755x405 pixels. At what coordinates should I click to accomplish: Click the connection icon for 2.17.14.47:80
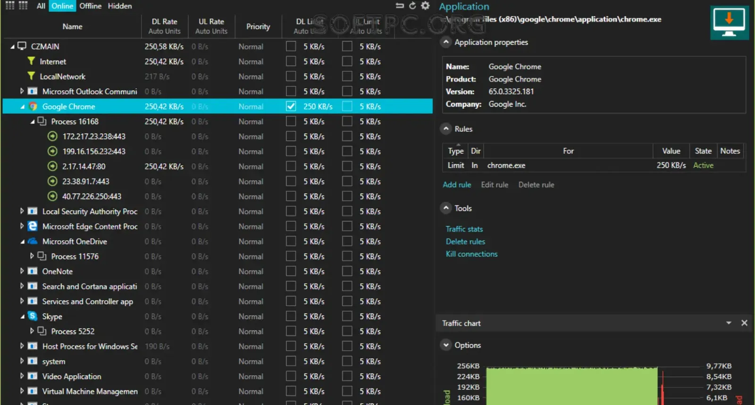click(53, 166)
